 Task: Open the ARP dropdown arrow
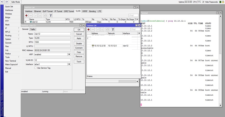[69, 54]
